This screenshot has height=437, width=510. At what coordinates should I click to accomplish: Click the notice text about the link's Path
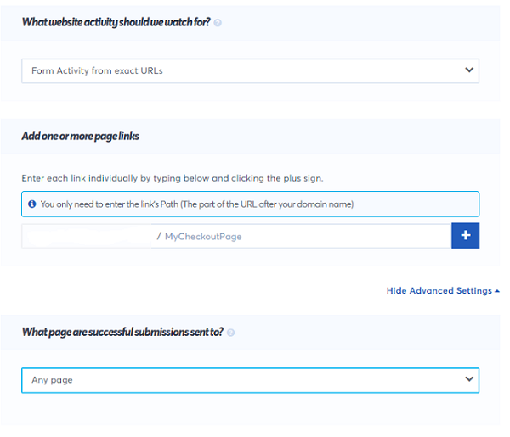click(x=196, y=204)
